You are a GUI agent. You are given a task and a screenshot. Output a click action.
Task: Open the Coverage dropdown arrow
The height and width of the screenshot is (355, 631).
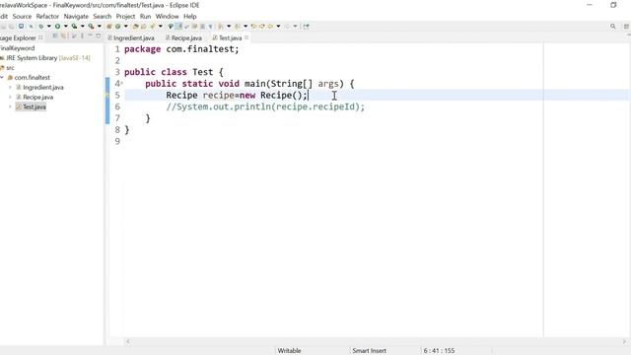[83, 27]
